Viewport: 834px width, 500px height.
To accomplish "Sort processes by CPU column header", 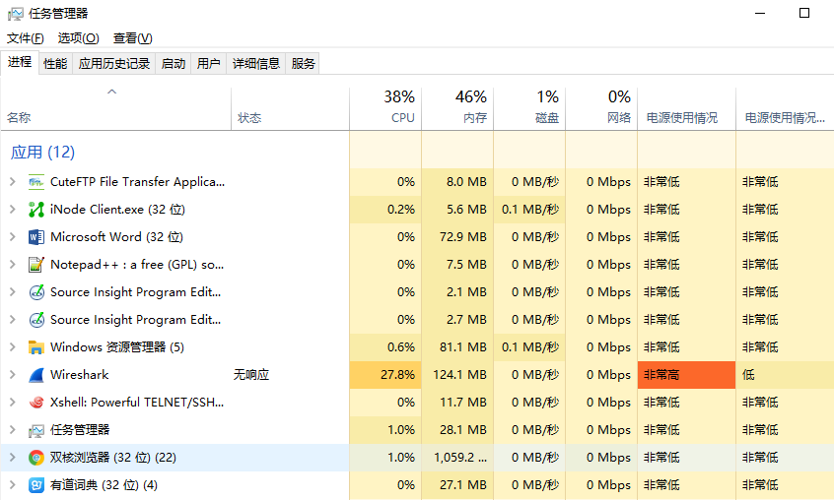I will click(385, 109).
